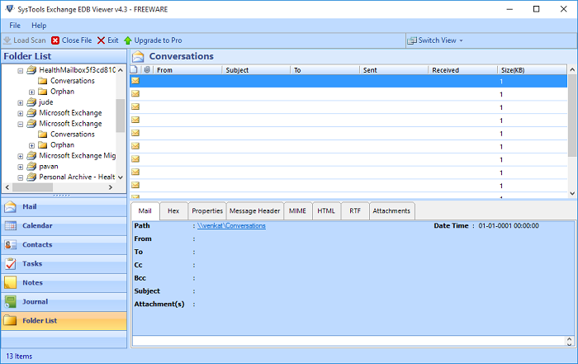The width and height of the screenshot is (578, 364).
Task: Select the highlighted first message envelope
Action: point(135,81)
